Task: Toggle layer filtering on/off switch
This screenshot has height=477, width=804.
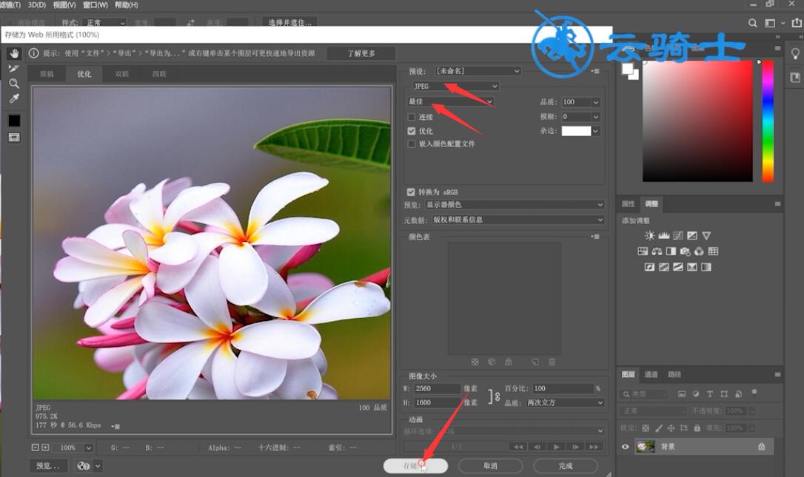Action: tap(754, 393)
